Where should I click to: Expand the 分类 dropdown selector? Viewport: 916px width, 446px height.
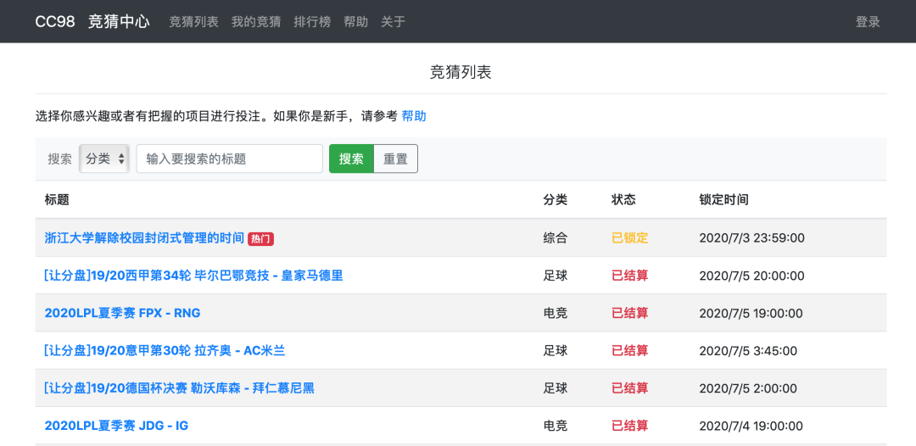(104, 159)
